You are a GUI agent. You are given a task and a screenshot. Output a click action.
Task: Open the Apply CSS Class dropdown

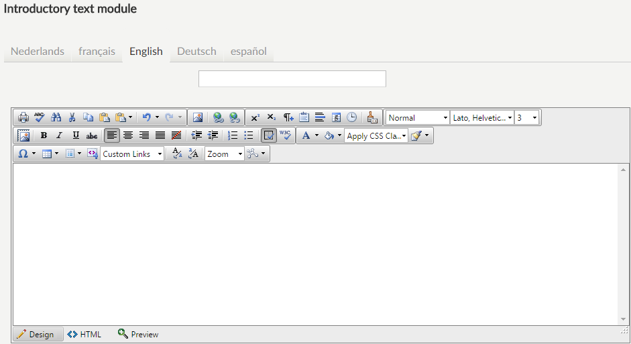(x=376, y=135)
